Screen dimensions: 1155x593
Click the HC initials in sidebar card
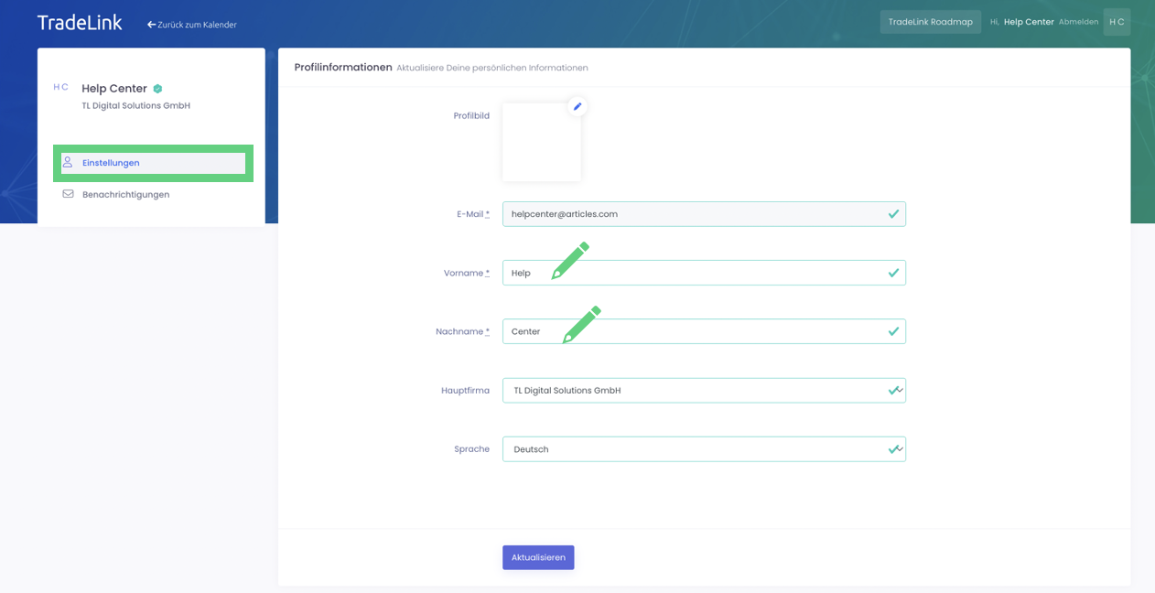[x=60, y=88]
